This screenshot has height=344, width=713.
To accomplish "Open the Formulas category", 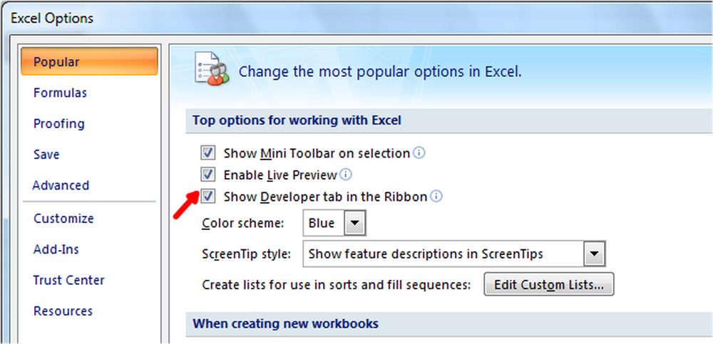I will coord(60,93).
